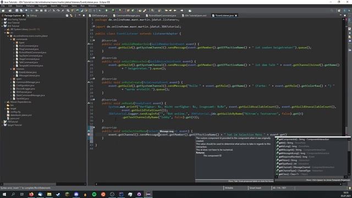Click the New file toolbar icon
This screenshot has width=352, height=198.
pyautogui.click(x=3, y=10)
